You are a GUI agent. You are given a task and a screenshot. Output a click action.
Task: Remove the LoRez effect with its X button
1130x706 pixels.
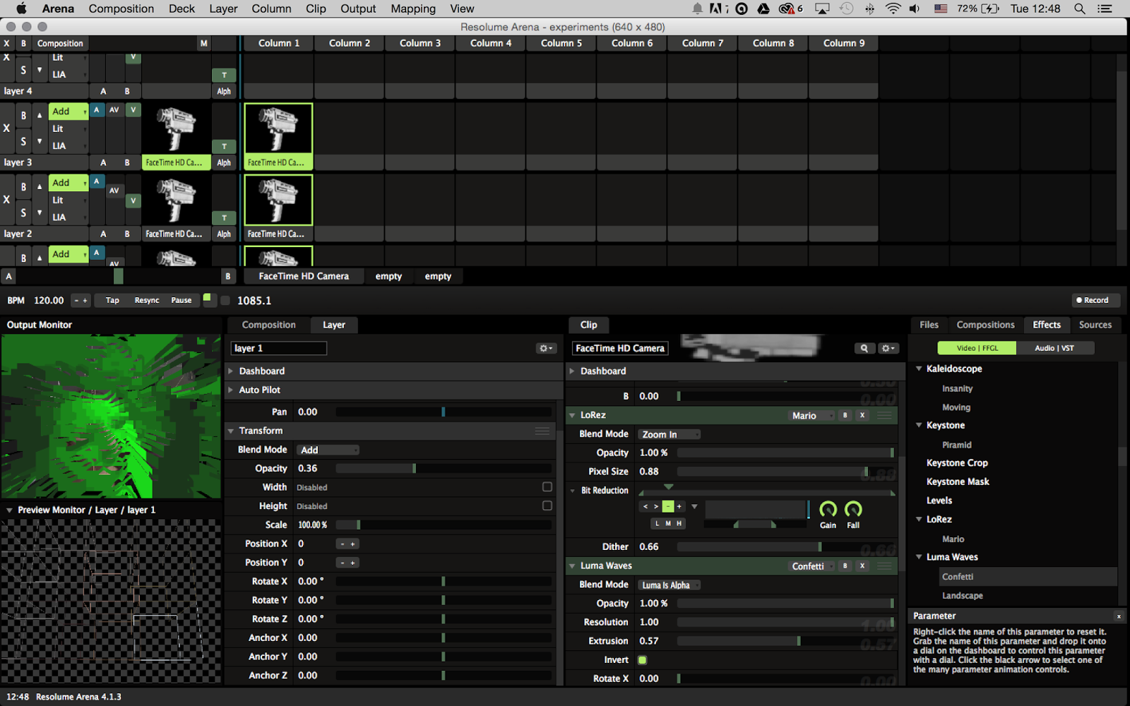coord(862,415)
